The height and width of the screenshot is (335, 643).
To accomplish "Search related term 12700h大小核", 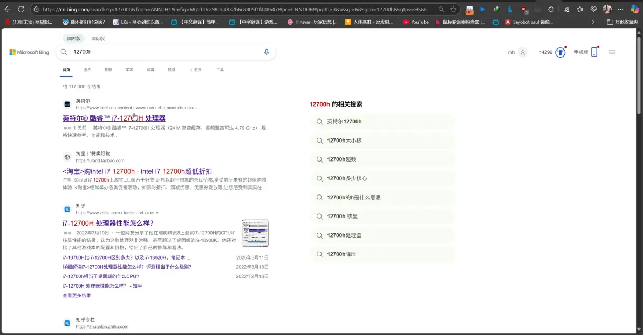I will tap(382, 141).
